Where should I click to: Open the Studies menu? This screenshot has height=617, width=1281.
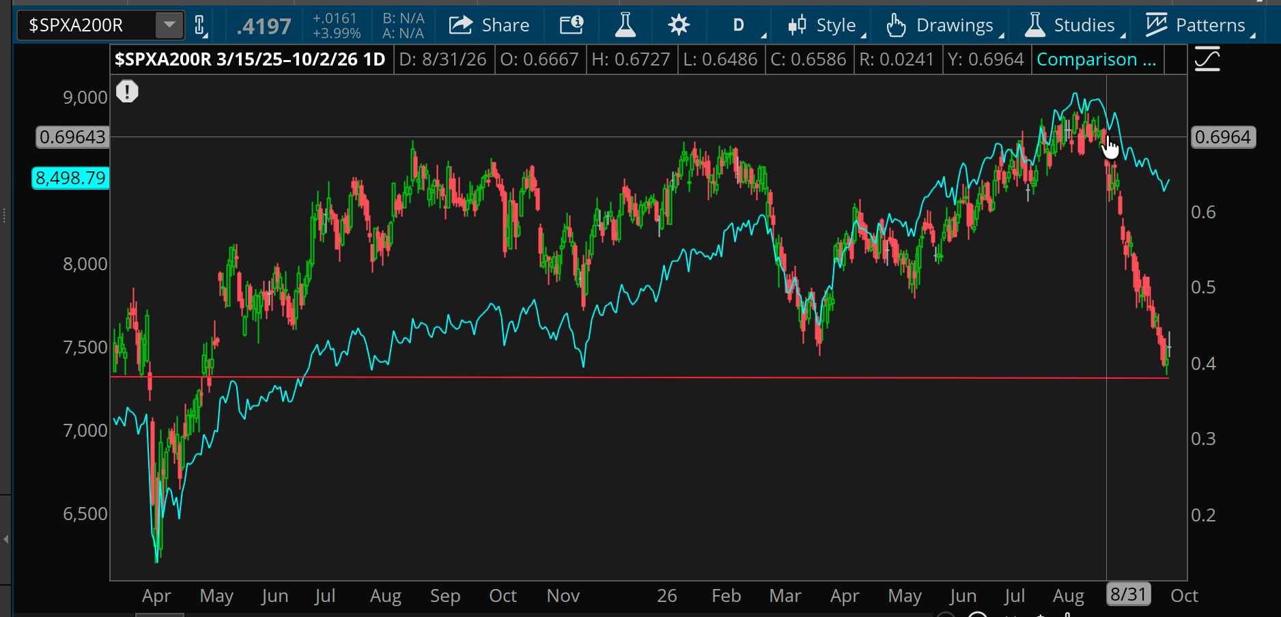click(1075, 25)
